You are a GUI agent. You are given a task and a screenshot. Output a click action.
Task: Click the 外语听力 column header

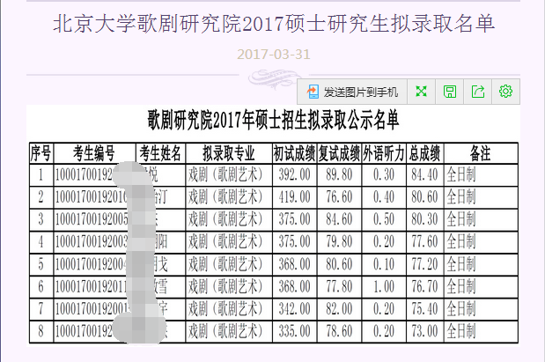[x=384, y=153]
